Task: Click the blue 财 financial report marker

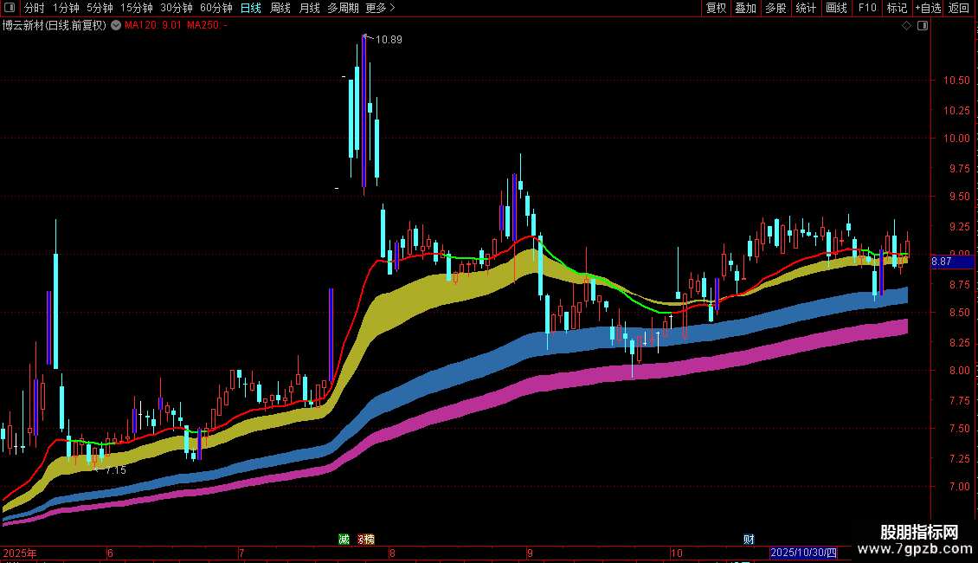Action: click(x=749, y=540)
